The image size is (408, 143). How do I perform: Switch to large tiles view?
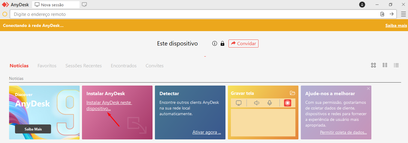click(x=373, y=65)
